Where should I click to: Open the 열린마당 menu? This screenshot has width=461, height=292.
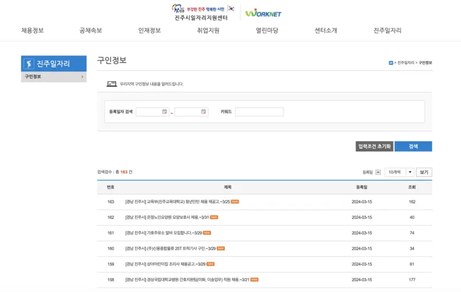267,31
